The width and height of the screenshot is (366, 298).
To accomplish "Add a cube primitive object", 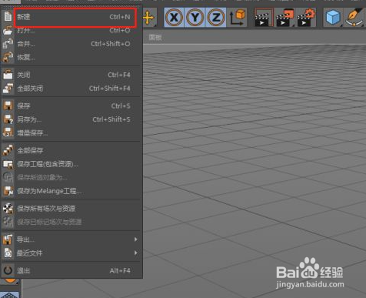I will (333, 18).
